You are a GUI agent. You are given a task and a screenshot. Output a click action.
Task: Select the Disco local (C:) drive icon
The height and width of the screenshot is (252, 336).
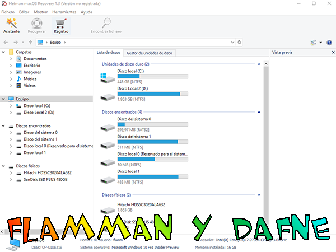coord(108,78)
